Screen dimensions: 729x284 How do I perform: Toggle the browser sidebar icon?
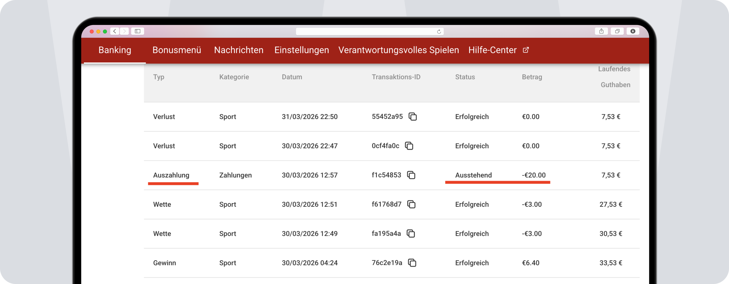click(138, 31)
